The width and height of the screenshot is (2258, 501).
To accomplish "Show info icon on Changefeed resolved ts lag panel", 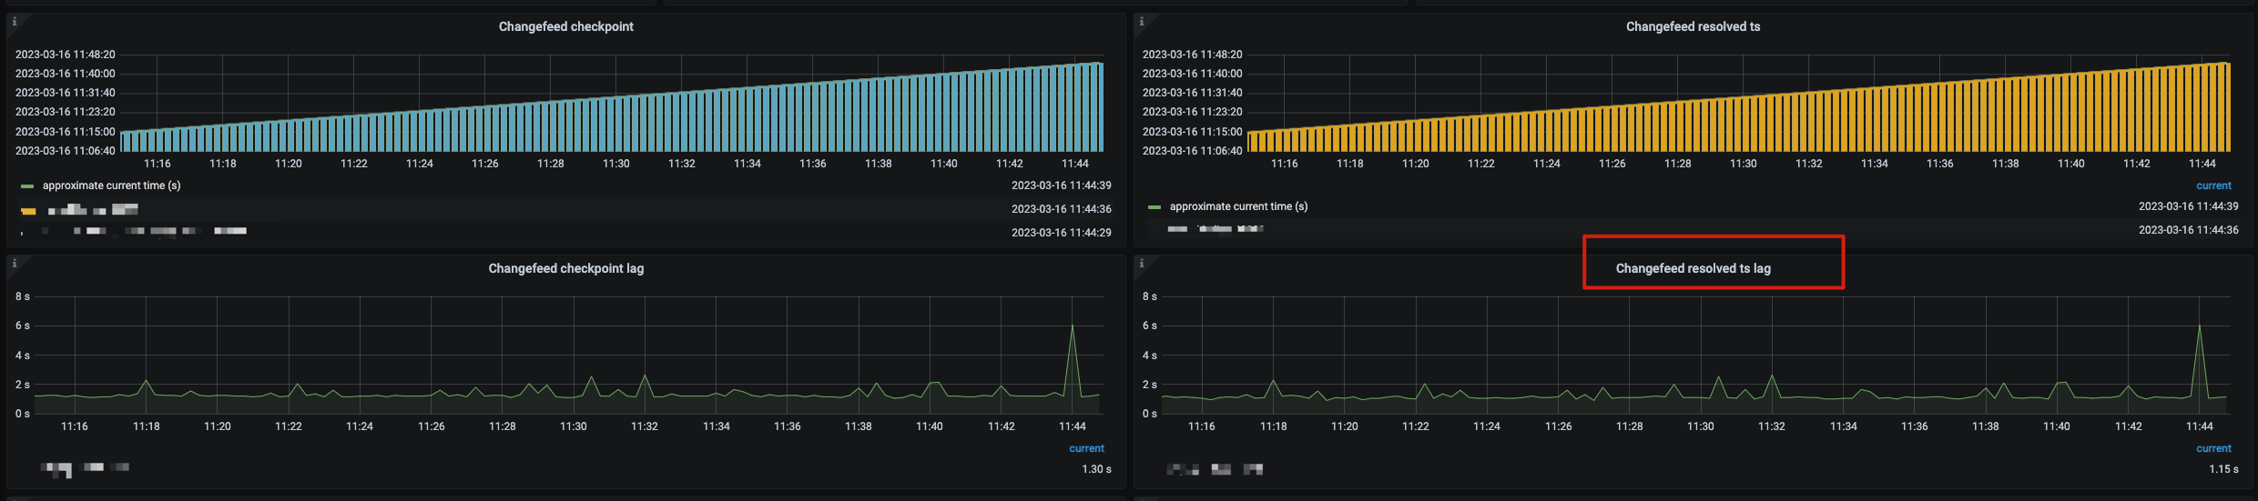I will [x=1142, y=264].
